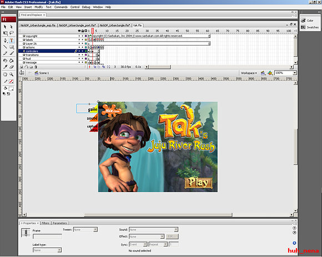Open the Edit Symbols icon
This screenshot has width=322, height=257.
(270, 73)
